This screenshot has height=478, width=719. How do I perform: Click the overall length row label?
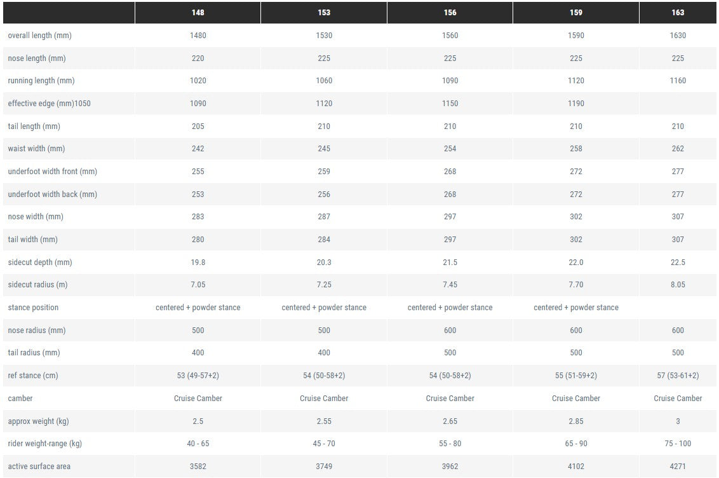(x=39, y=36)
